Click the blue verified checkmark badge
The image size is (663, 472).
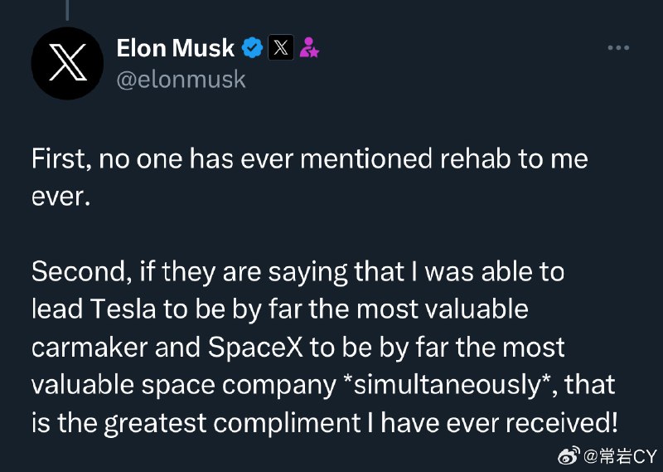coord(252,47)
